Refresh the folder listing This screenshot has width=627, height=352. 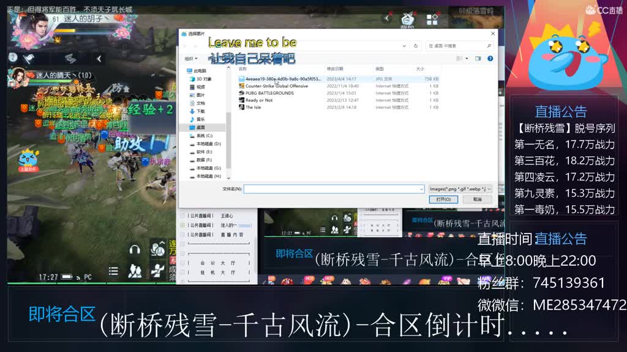416,46
